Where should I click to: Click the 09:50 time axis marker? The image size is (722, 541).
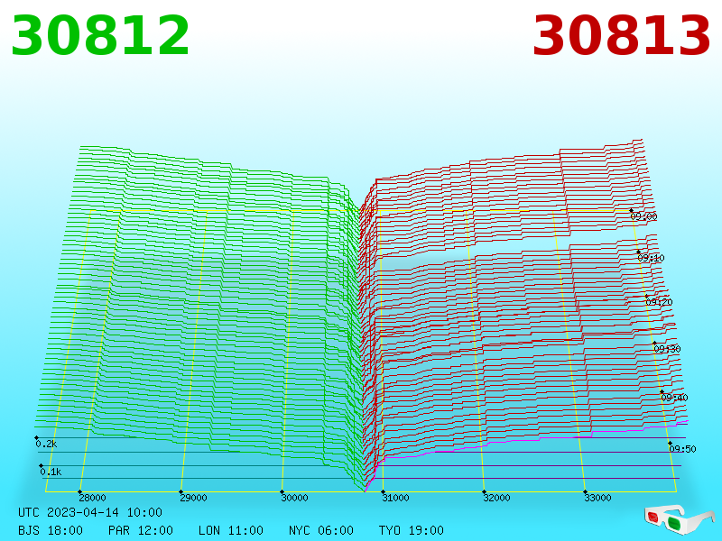click(x=682, y=448)
